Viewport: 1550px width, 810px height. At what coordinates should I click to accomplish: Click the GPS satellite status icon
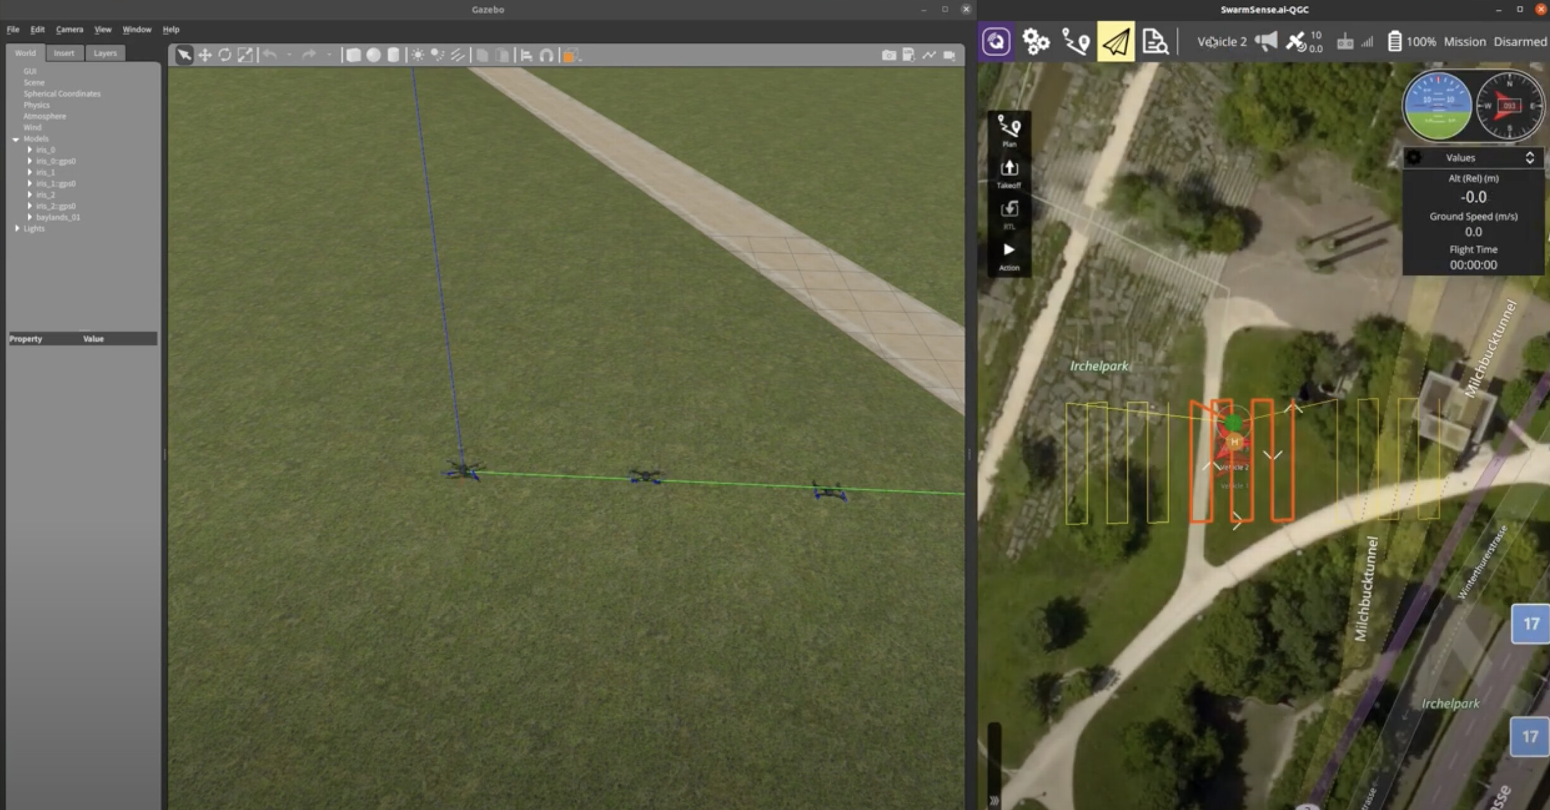[x=1295, y=42]
